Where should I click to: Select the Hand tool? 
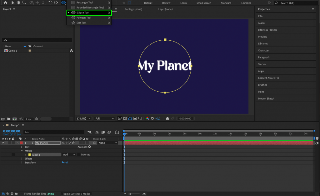(x=18, y=3)
